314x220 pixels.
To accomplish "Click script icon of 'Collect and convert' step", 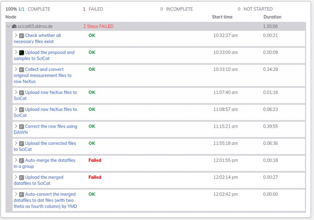I will (21, 70).
